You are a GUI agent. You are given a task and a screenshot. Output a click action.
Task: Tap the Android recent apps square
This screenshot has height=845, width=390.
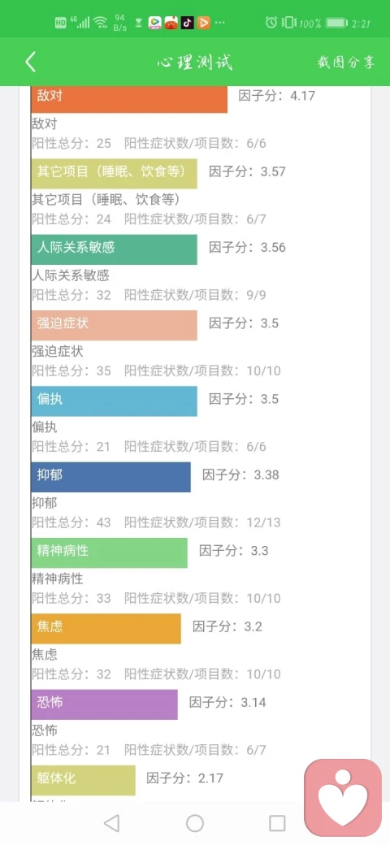tap(277, 823)
